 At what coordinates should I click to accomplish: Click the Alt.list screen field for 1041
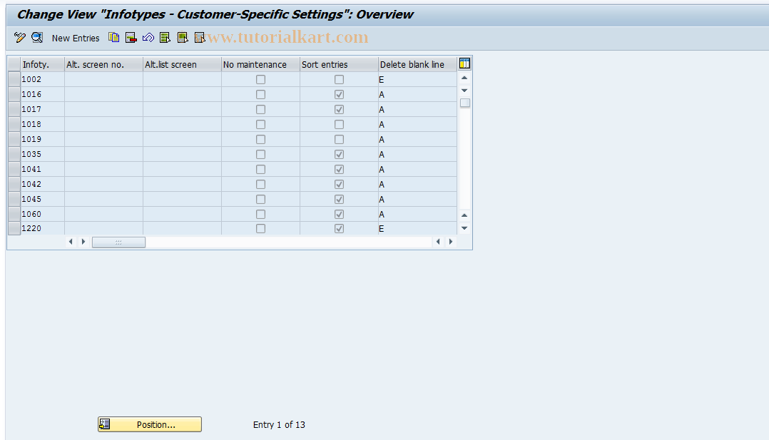182,169
